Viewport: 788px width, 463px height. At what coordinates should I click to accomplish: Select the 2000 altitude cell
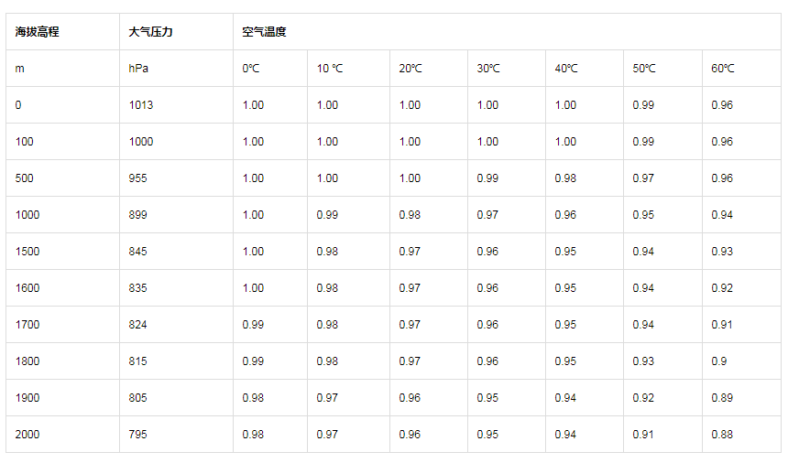coord(63,435)
